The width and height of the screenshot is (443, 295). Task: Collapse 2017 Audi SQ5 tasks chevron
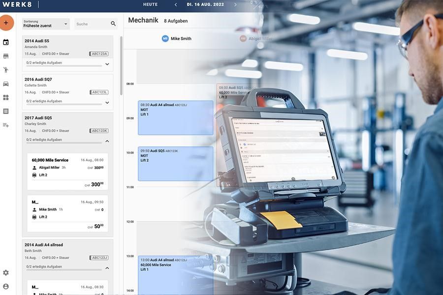click(x=107, y=141)
